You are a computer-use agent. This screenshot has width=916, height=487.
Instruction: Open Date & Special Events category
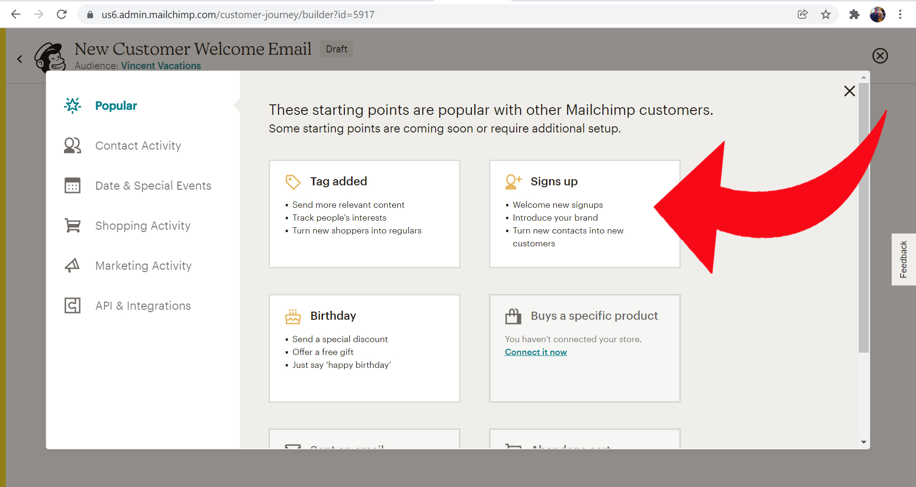(x=153, y=186)
